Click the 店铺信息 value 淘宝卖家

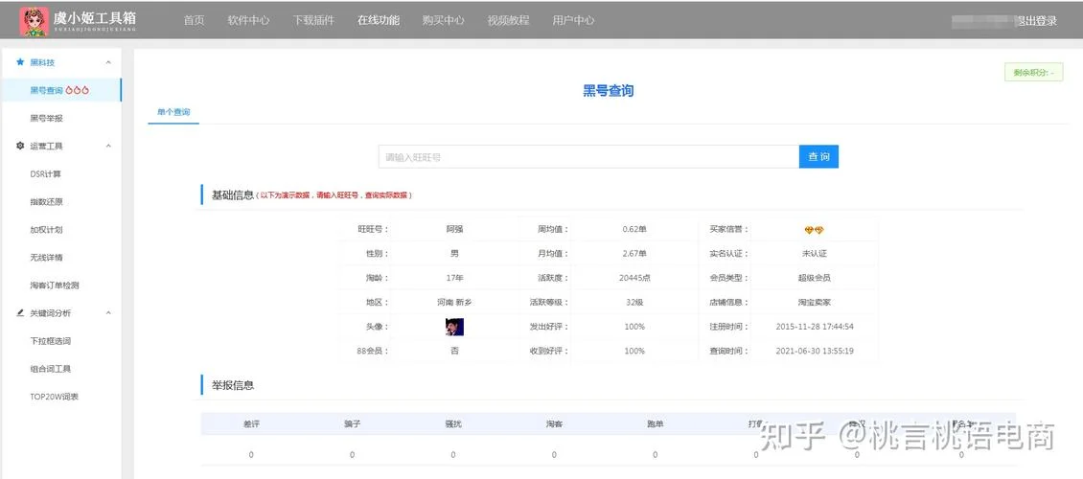pos(814,303)
